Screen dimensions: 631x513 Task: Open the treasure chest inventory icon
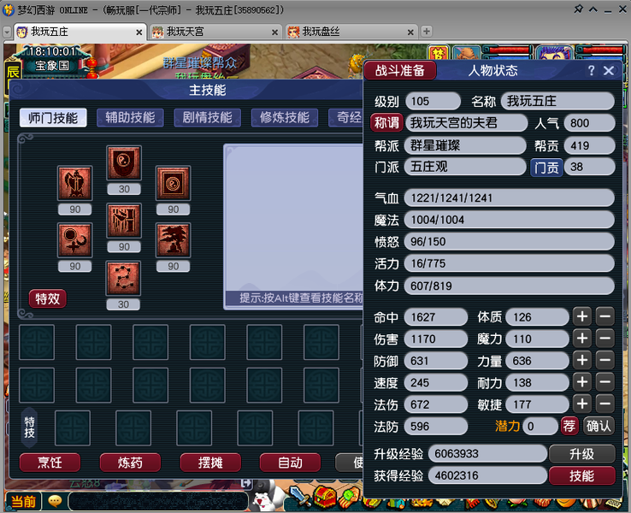click(x=325, y=497)
